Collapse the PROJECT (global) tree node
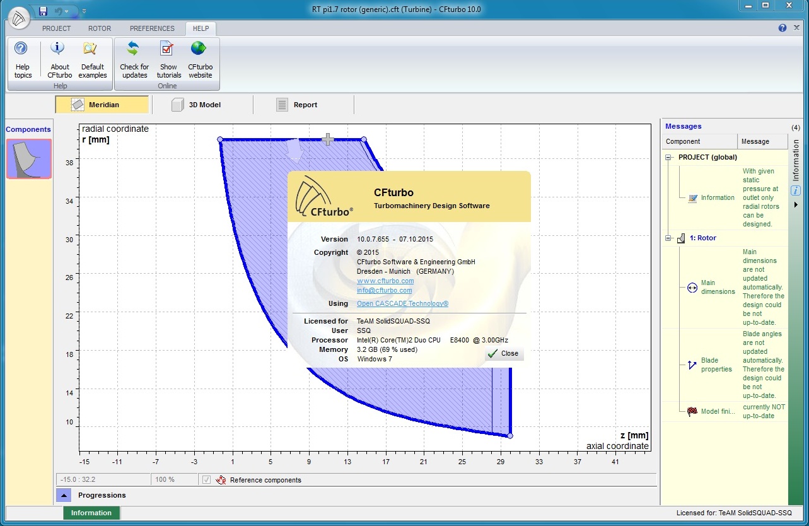The image size is (809, 526). pos(668,158)
